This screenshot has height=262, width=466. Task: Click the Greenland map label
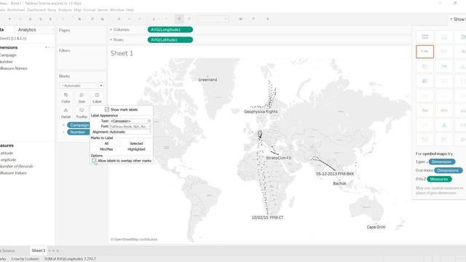208,79
